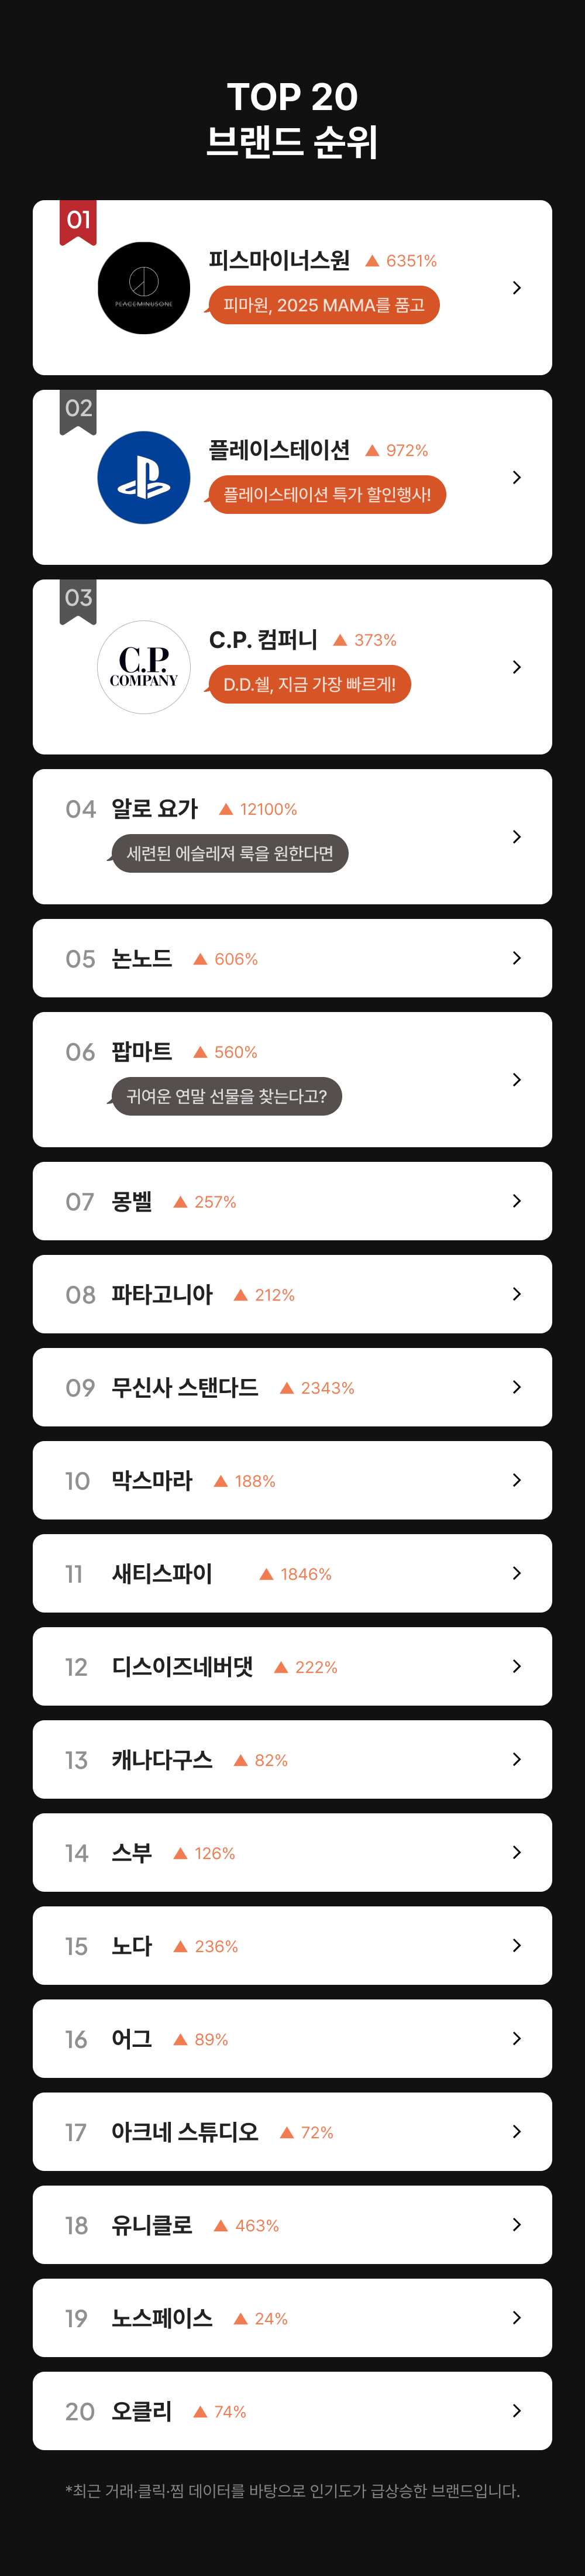Click the PlayStation logo icon
This screenshot has height=2576, width=585.
[x=144, y=477]
